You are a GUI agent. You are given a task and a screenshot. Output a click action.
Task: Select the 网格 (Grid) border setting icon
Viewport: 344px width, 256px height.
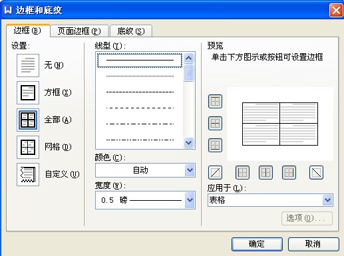click(x=28, y=147)
